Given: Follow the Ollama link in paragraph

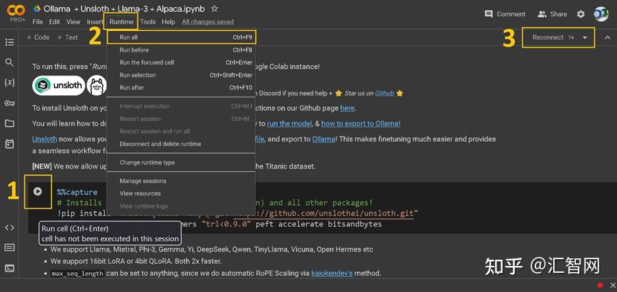Looking at the screenshot, I should [x=324, y=139].
